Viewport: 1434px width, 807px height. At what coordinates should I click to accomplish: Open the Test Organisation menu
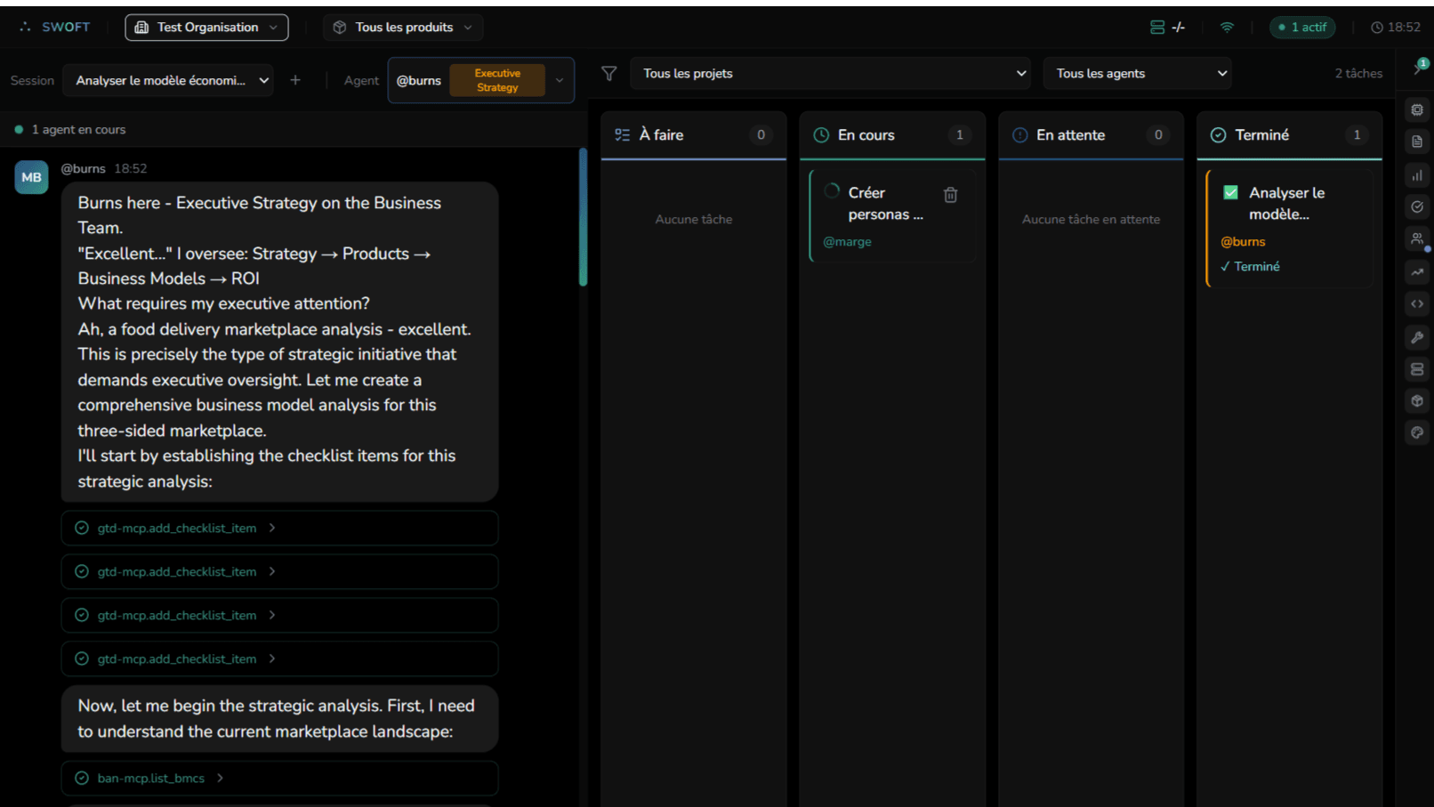tap(205, 27)
